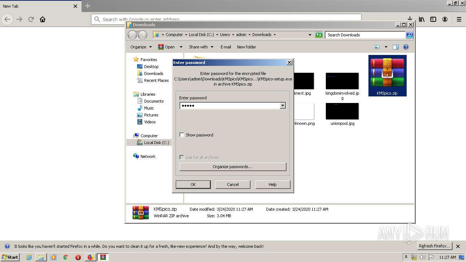Screen dimensions: 466x262
Task: Open Explorer help question mark icon
Action: (406, 47)
